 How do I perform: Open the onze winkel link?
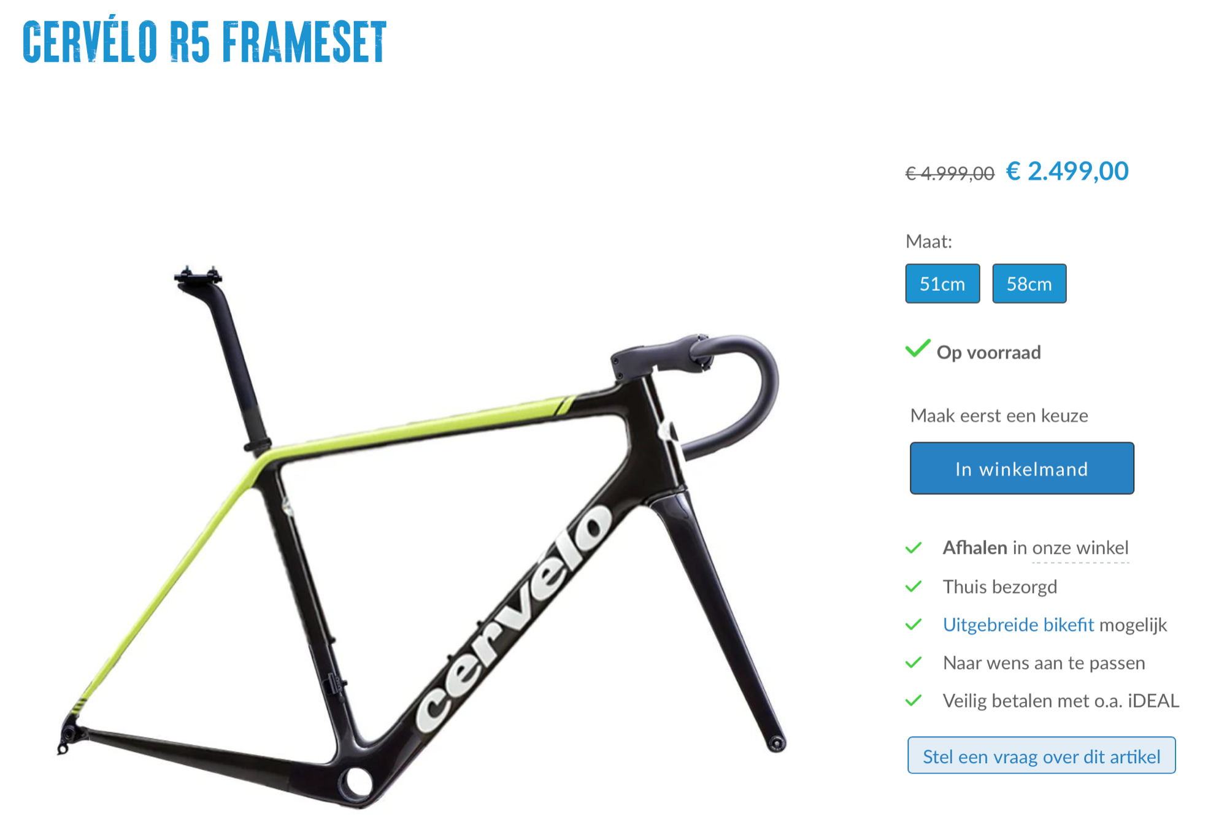[x=1080, y=547]
